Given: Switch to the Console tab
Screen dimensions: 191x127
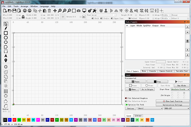Looking at the screenshot, I should click(152, 71).
